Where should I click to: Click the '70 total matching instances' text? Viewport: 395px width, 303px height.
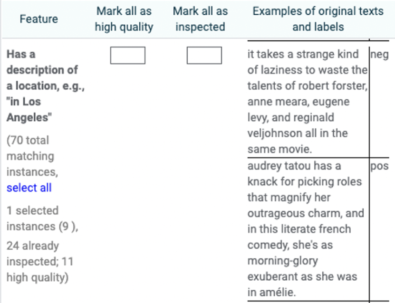coord(30,156)
